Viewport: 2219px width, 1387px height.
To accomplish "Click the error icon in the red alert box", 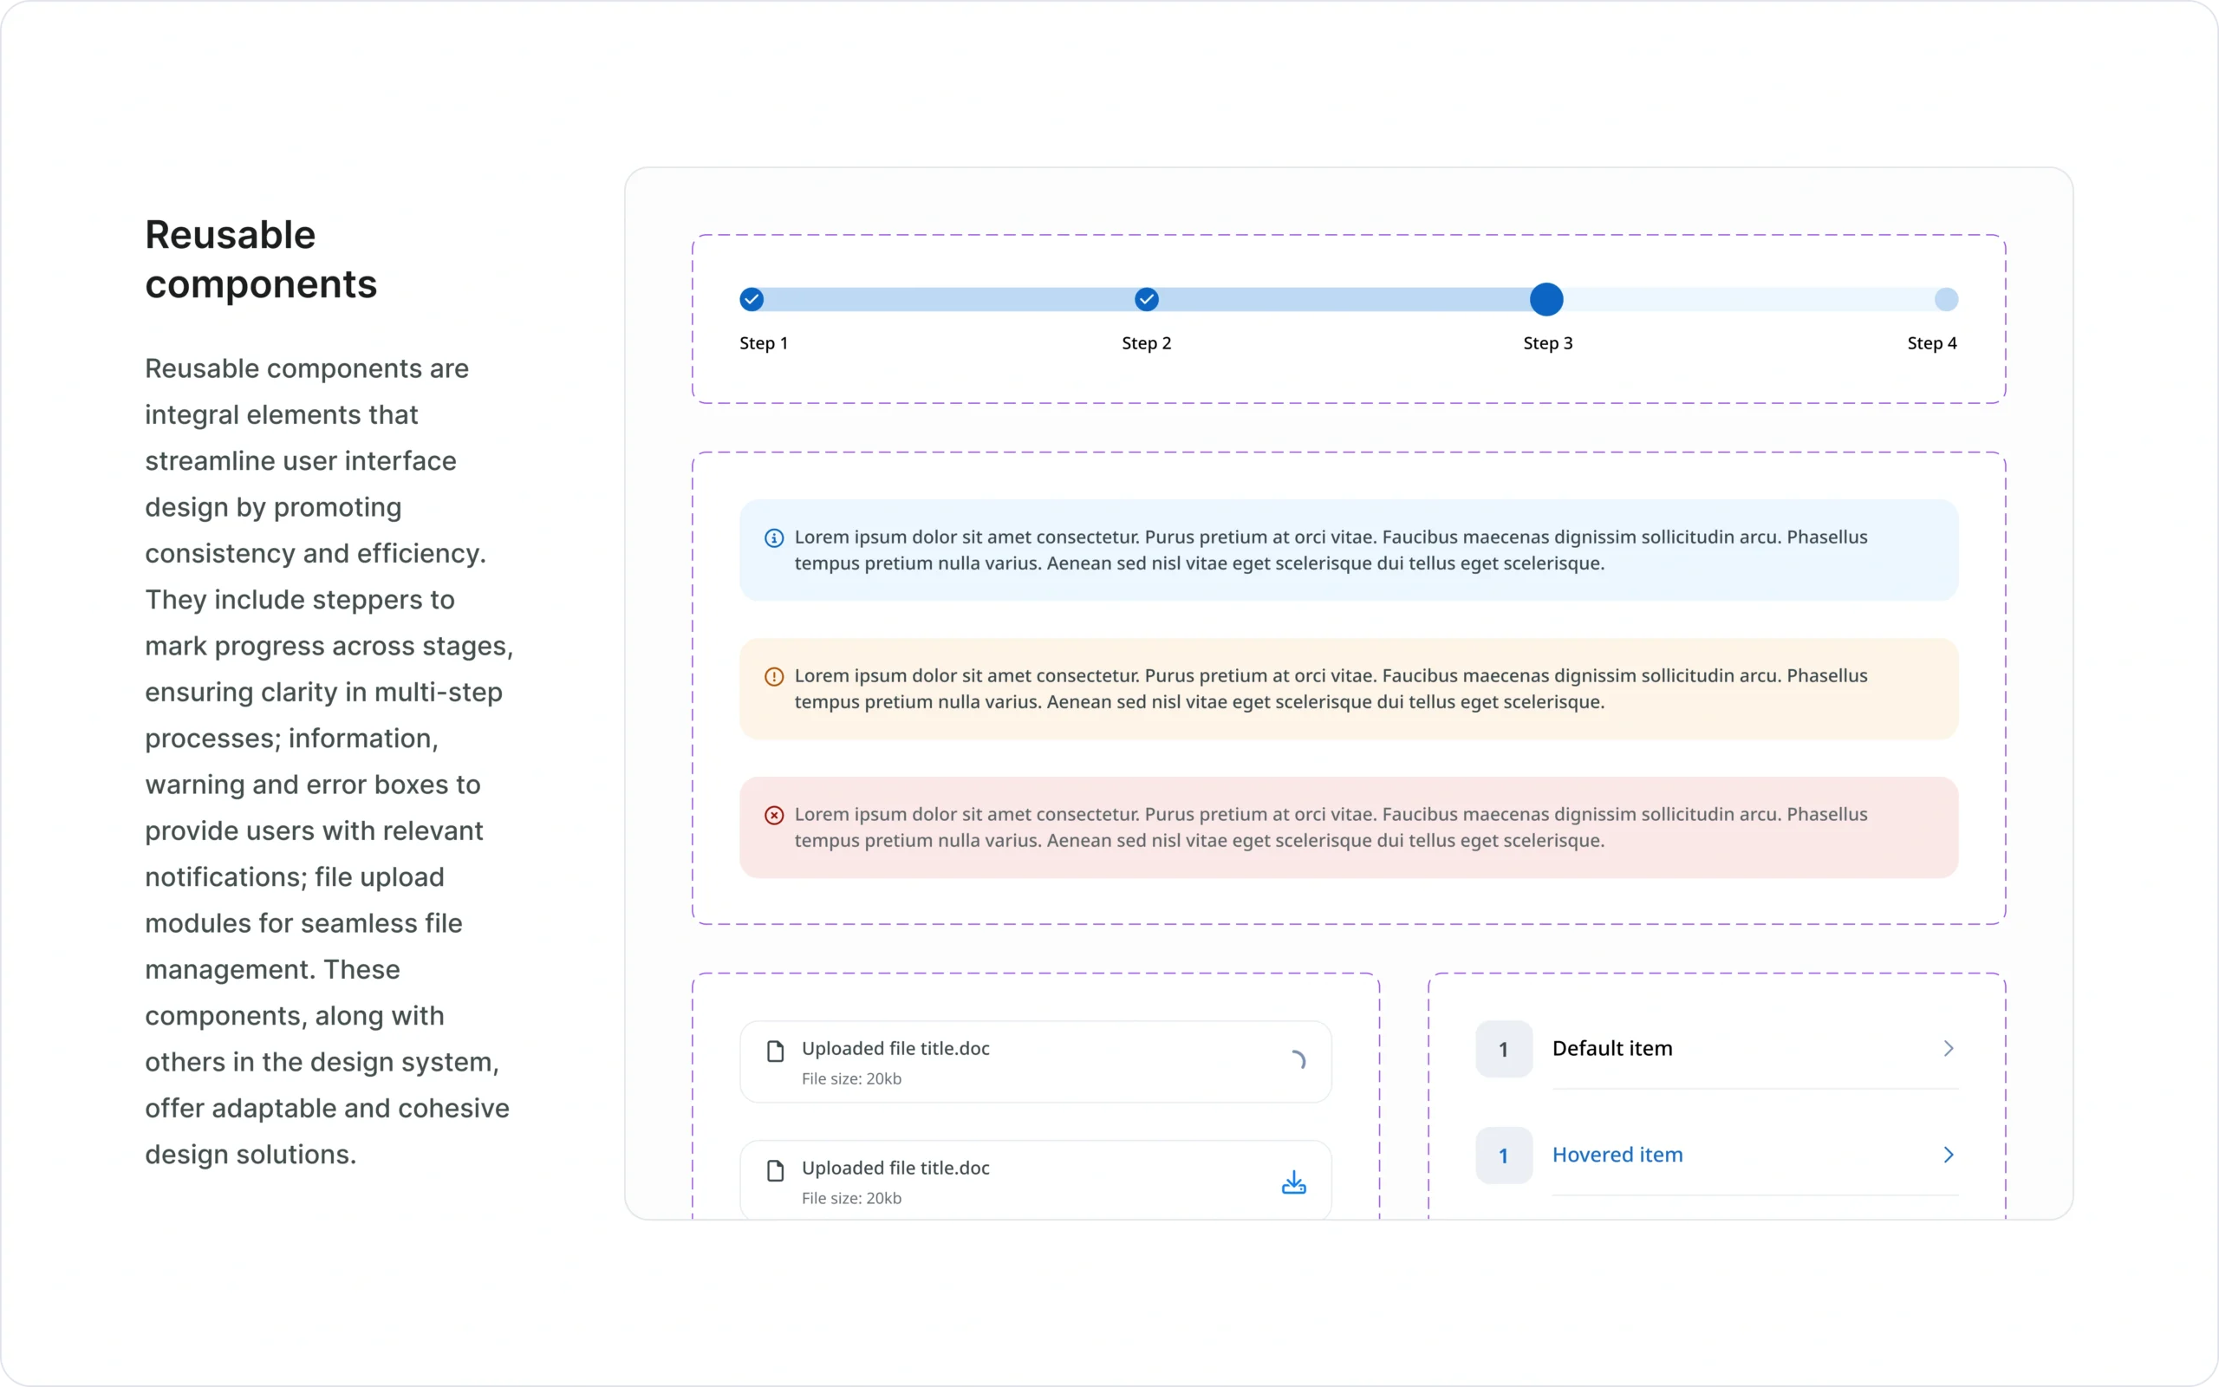I will [x=775, y=815].
